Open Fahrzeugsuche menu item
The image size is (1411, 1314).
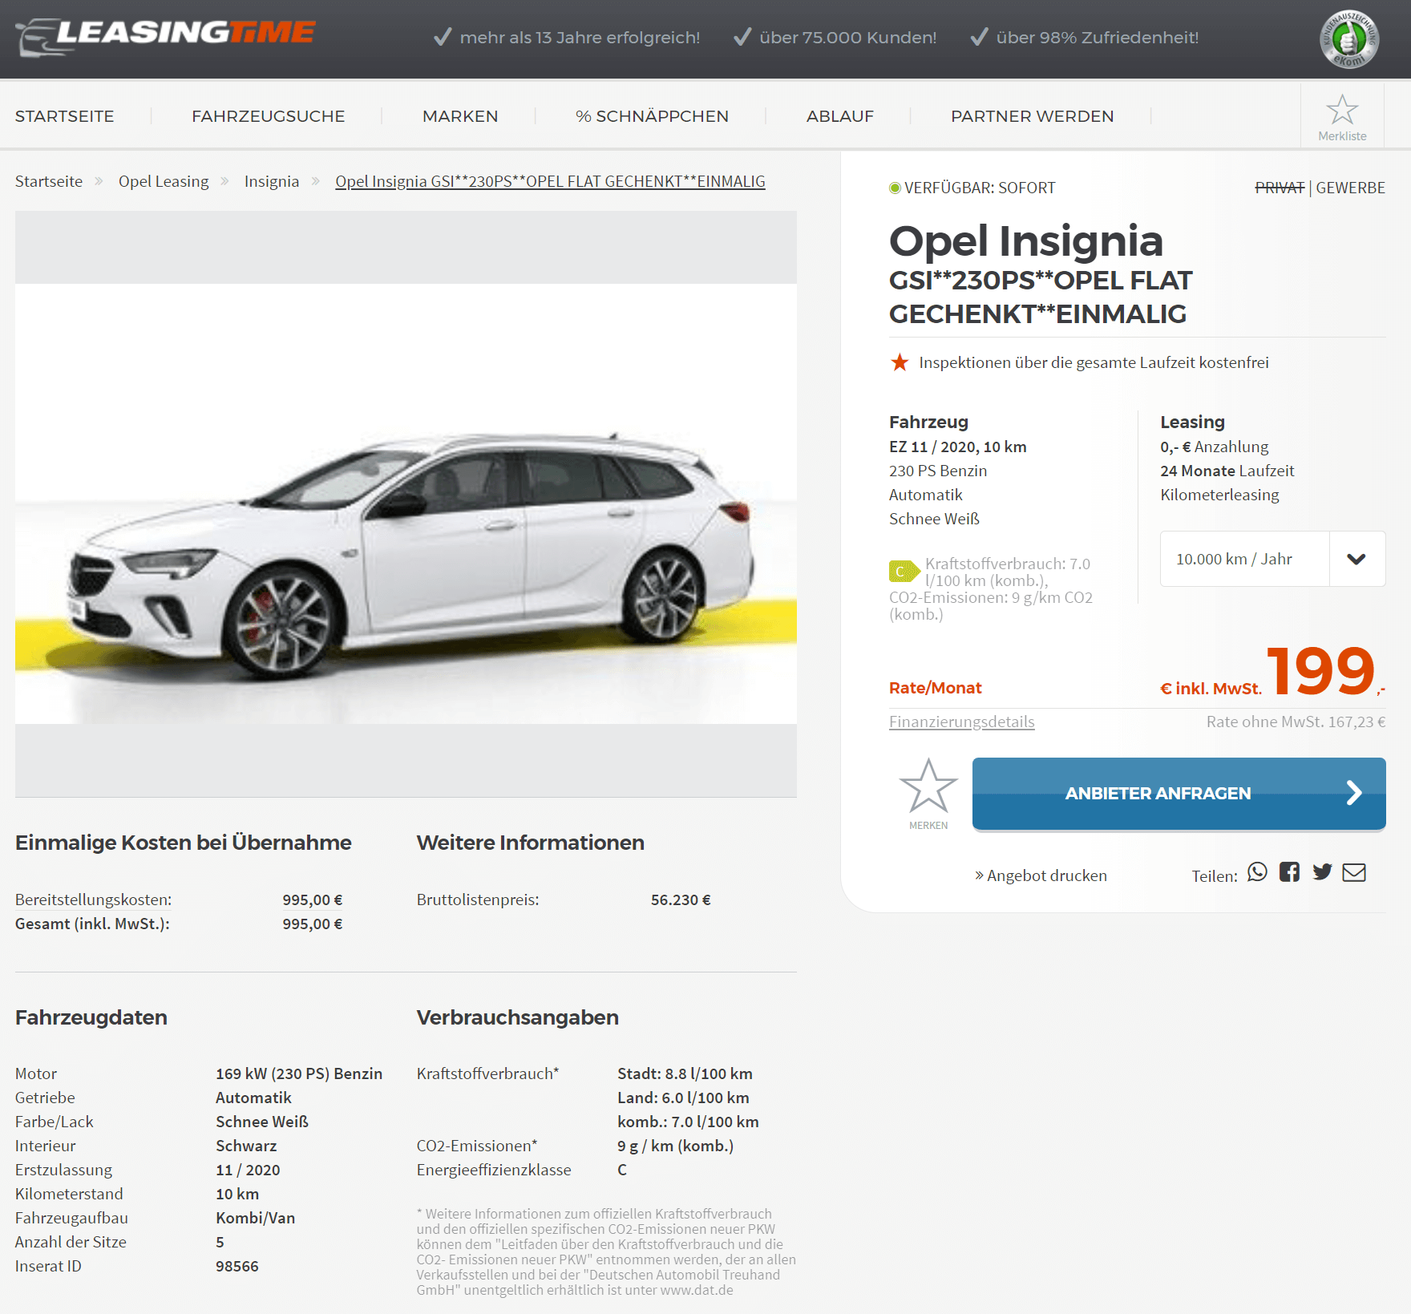point(269,116)
